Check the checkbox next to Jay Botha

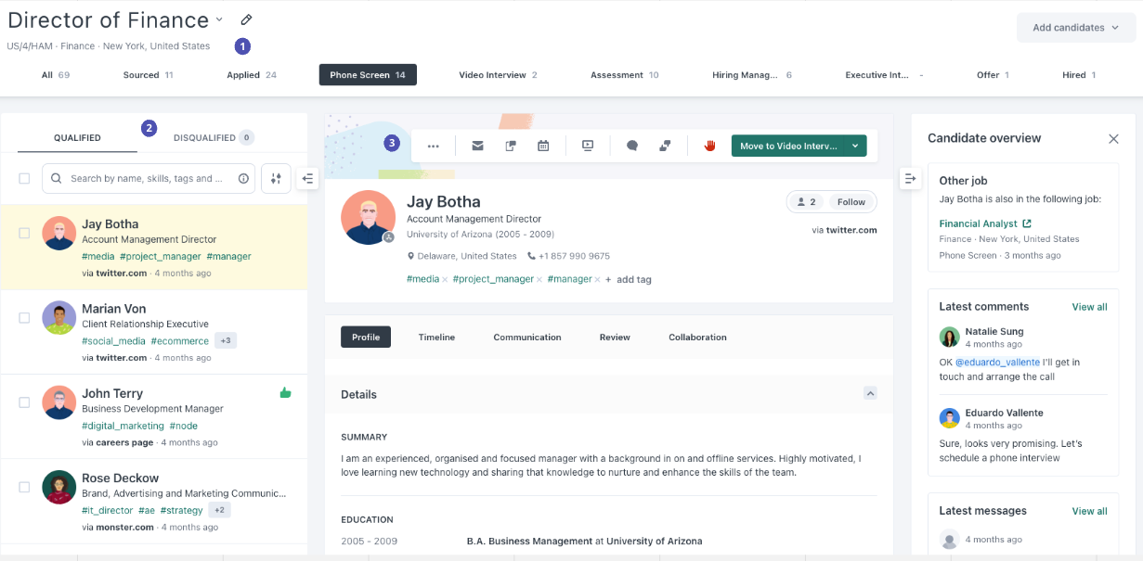pyautogui.click(x=24, y=234)
